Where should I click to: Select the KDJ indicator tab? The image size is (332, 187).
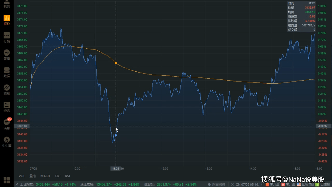point(57,176)
